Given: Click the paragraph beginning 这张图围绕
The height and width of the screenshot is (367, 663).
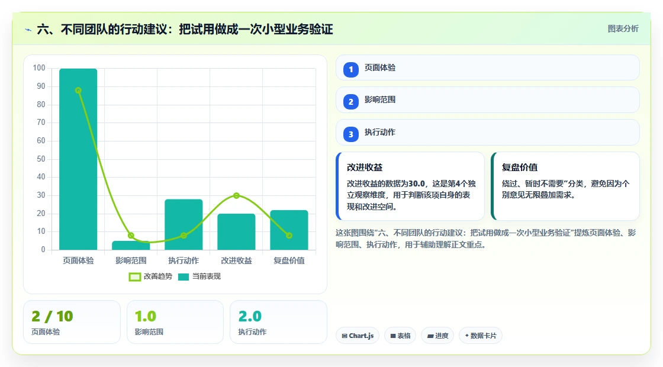Looking at the screenshot, I should [x=486, y=239].
